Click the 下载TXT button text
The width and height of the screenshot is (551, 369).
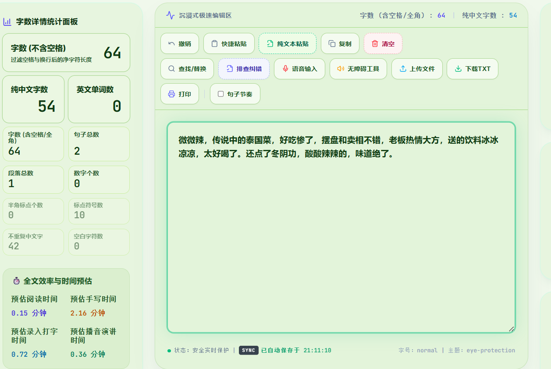tap(478, 69)
